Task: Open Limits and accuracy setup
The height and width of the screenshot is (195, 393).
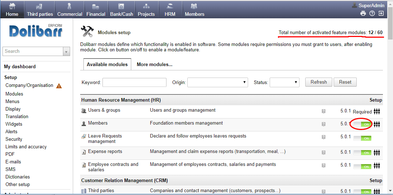Action: pyautogui.click(x=26, y=147)
